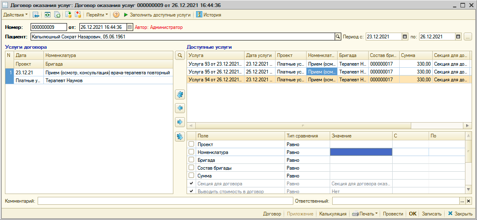Click the magnifier icon in Пациент field
Screen dimensions: 477x220
point(338,37)
